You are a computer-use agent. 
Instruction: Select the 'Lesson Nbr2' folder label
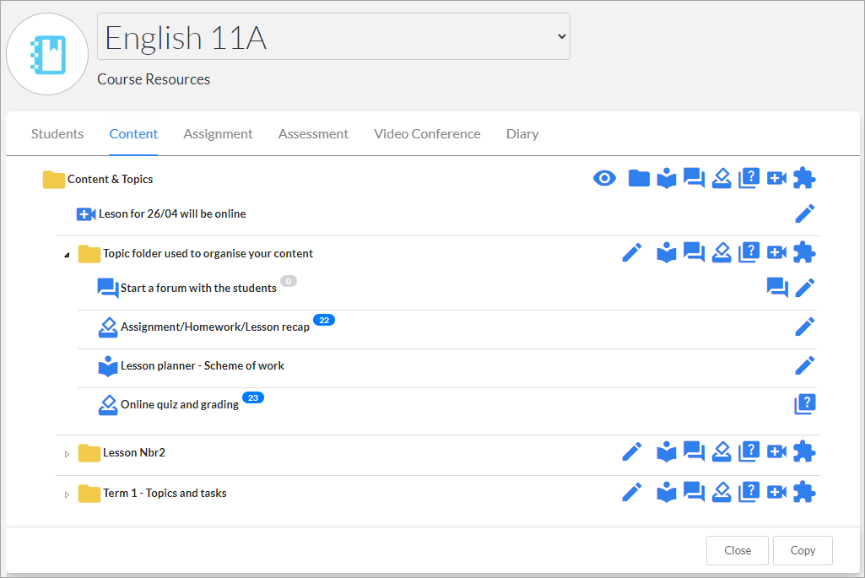pos(134,453)
